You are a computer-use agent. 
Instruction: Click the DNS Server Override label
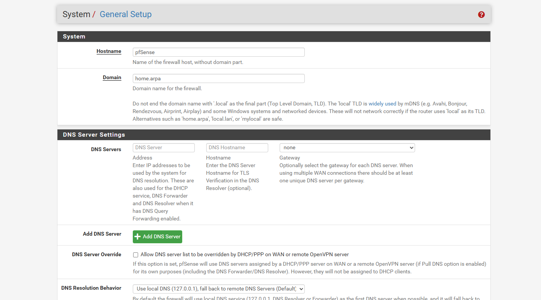point(97,254)
